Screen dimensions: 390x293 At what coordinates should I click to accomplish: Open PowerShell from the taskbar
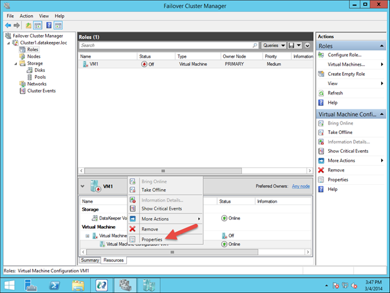click(x=53, y=285)
